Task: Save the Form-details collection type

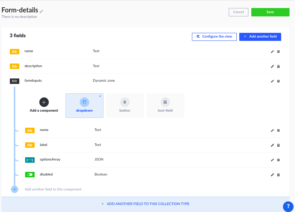Action: [270, 12]
